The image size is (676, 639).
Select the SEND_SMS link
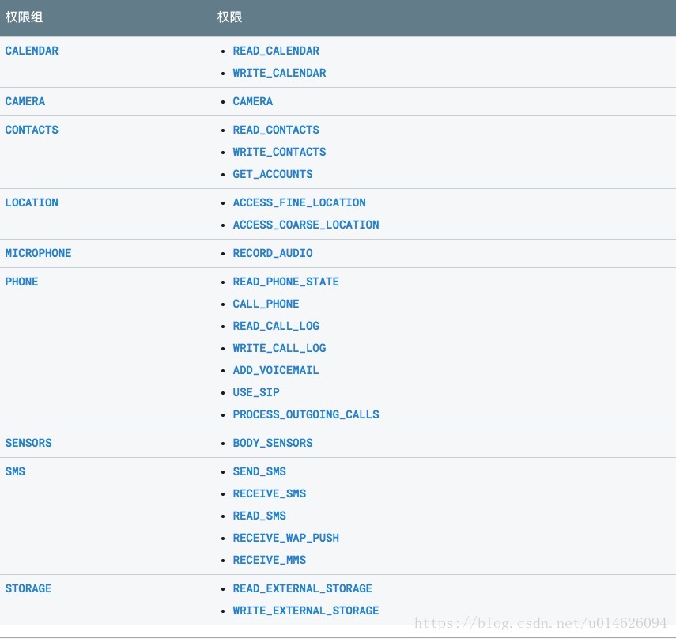coord(259,471)
